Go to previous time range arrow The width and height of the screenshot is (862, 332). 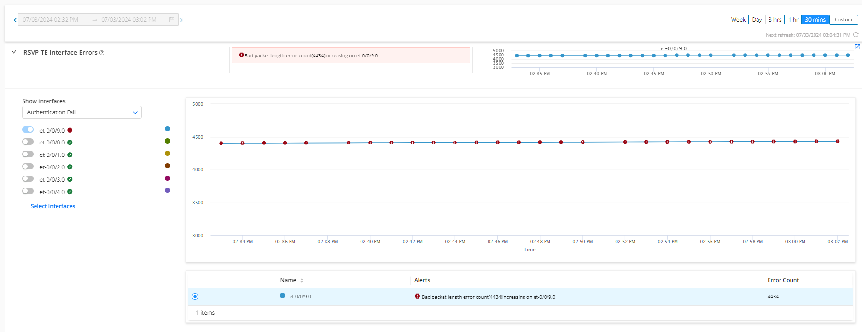[15, 20]
